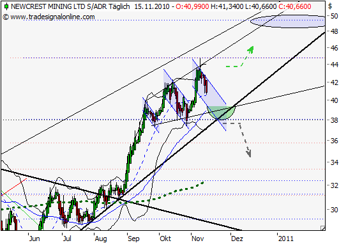The image size is (339, 243).
Task: Click the 46 price axis label
Action: pos(334,48)
